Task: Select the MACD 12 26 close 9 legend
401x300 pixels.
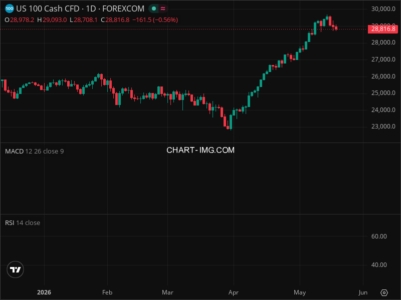Action: (34, 151)
